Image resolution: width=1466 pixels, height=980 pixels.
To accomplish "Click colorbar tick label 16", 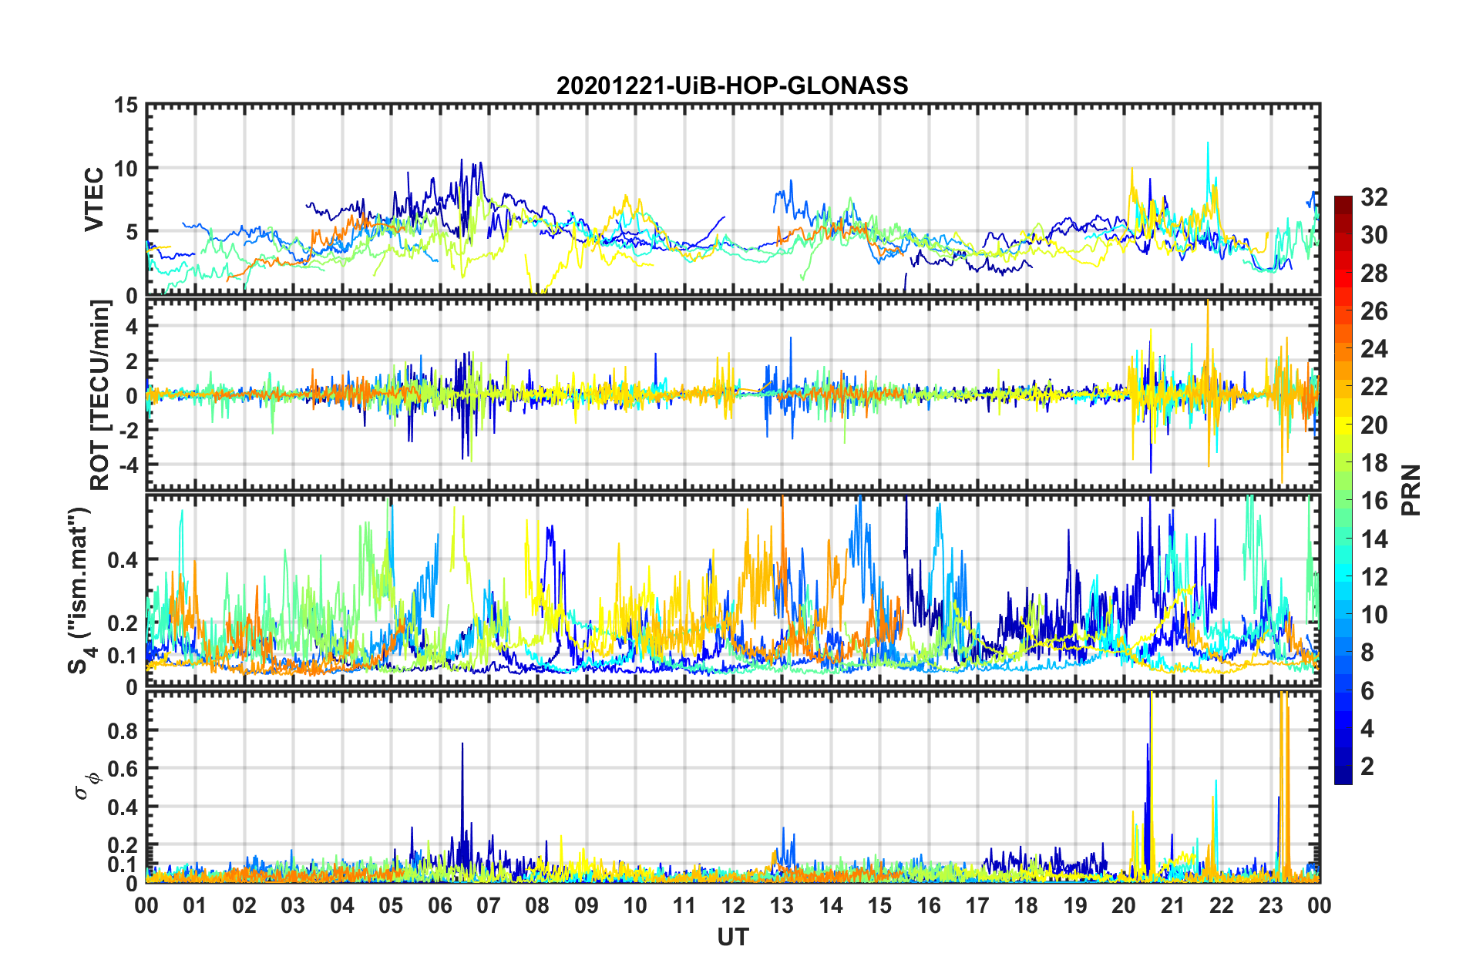I will coord(1374,501).
